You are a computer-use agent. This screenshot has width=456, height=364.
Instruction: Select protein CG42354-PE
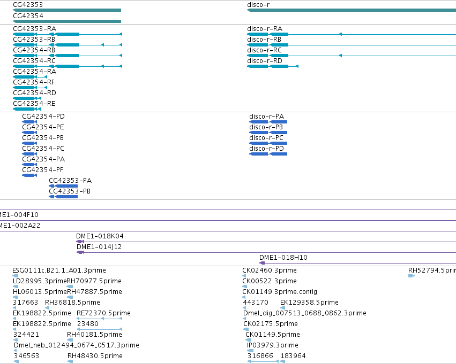(x=29, y=133)
